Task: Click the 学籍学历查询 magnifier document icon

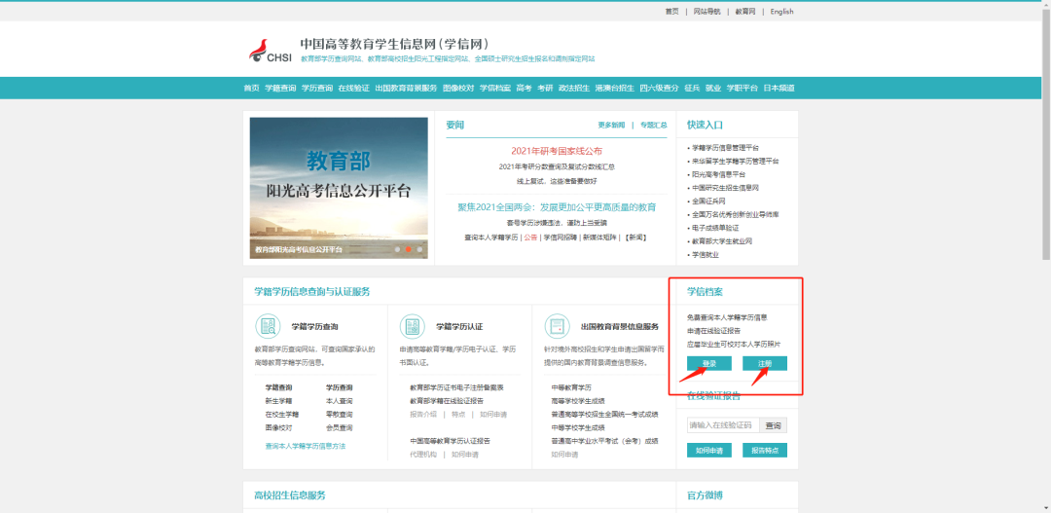Action: 269,326
